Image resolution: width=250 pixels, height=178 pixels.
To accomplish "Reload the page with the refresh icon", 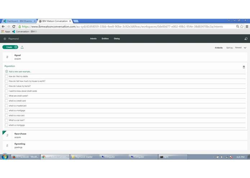I will coord(14,27).
